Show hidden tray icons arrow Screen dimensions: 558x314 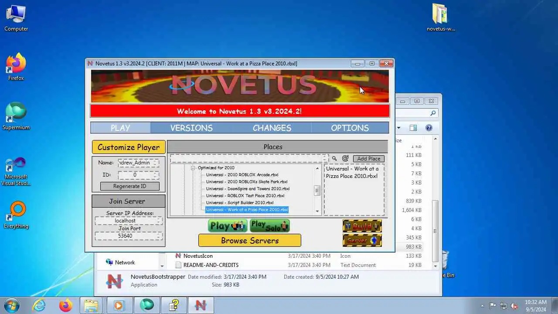[482, 306]
